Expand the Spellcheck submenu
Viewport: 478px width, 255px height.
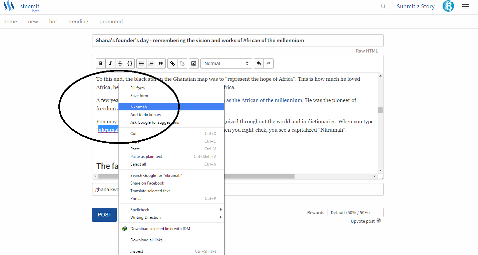pos(171,210)
